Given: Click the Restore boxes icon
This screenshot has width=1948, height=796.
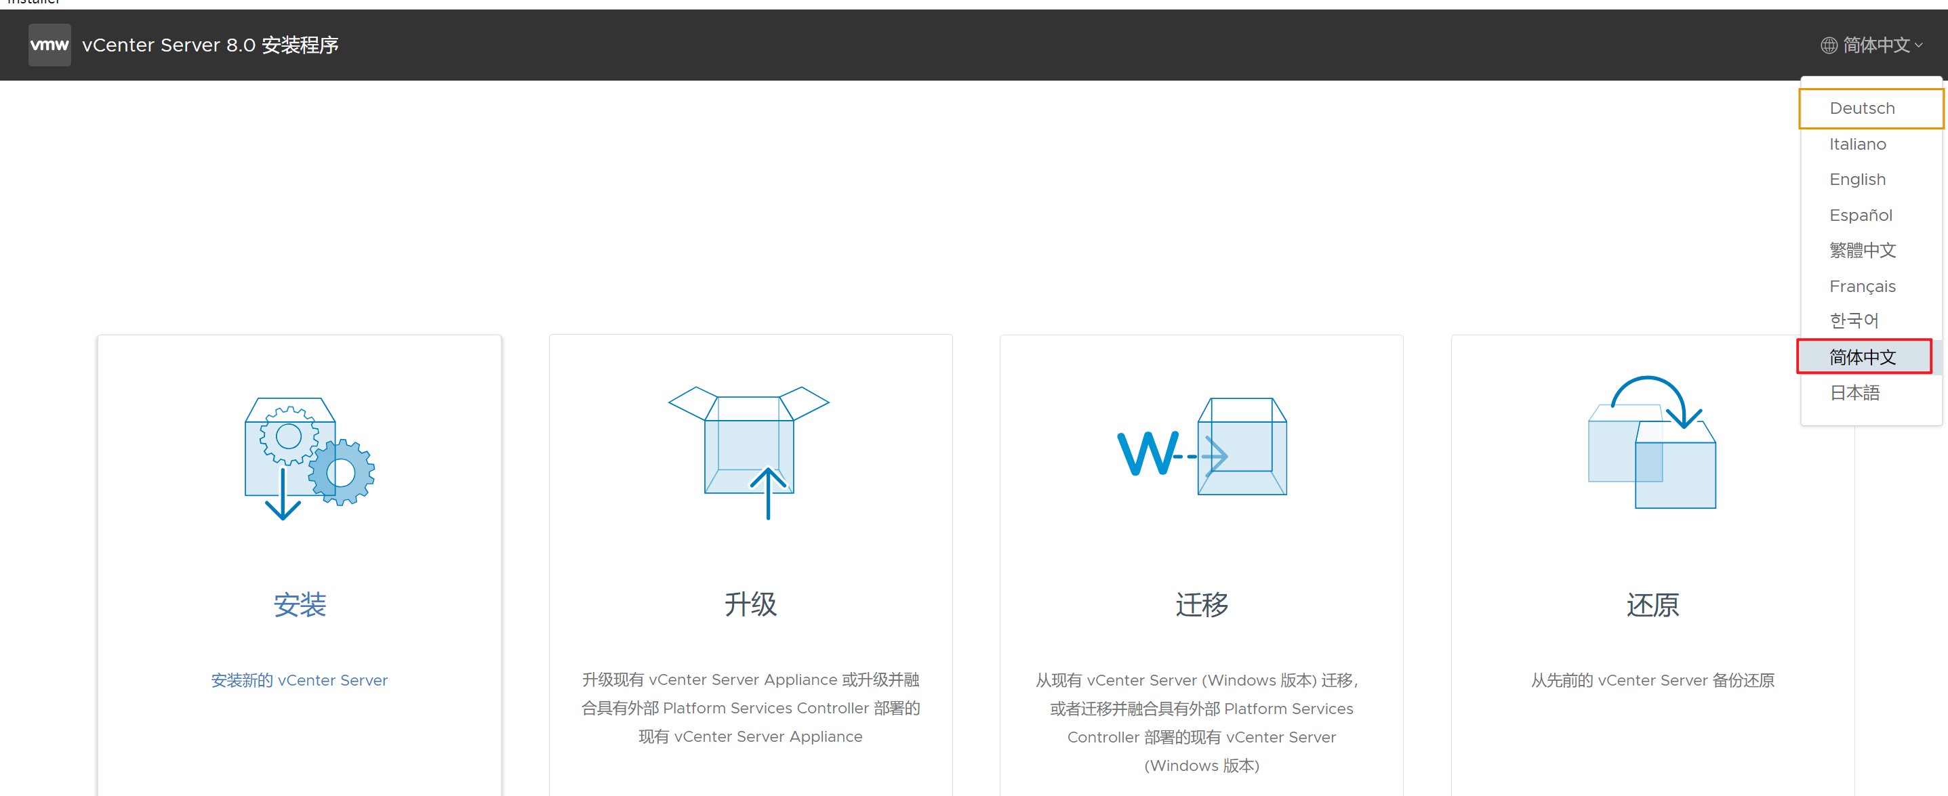Looking at the screenshot, I should pos(1652,444).
